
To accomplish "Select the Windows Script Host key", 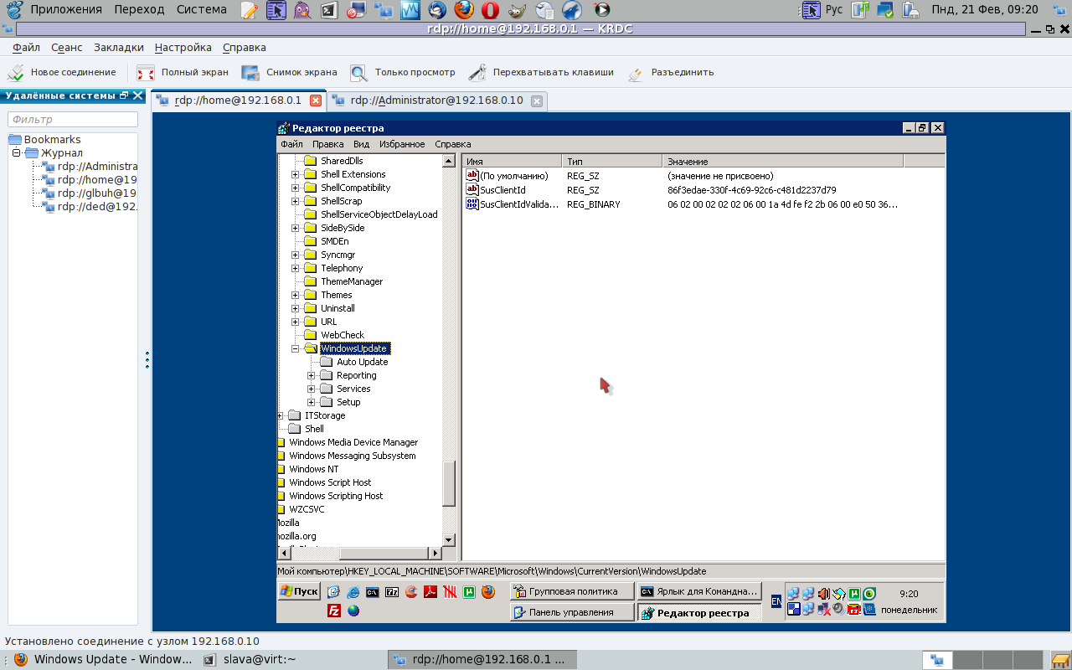I will (x=330, y=482).
